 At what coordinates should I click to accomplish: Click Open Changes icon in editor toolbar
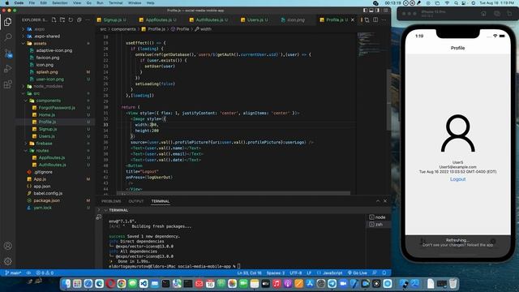click(x=367, y=19)
